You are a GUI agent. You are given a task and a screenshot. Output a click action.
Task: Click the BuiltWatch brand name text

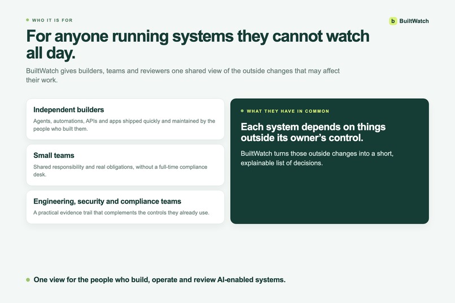pyautogui.click(x=414, y=21)
